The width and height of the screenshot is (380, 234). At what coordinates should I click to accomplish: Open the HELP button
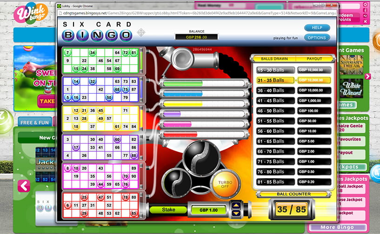pyautogui.click(x=317, y=28)
